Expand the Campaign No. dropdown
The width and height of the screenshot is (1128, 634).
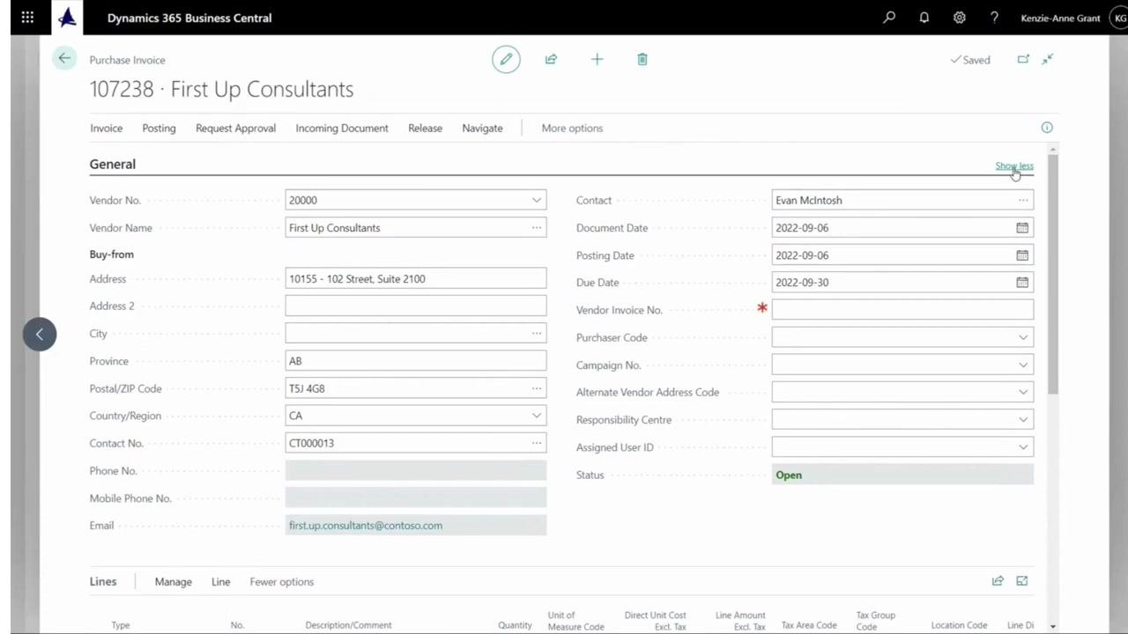1023,365
